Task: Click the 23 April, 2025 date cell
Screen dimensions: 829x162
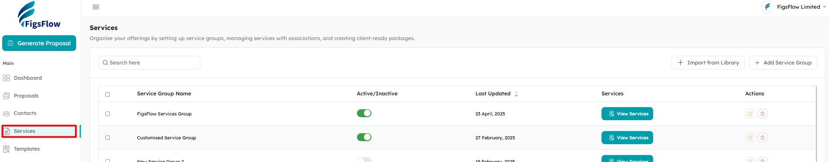Action: pyautogui.click(x=490, y=114)
